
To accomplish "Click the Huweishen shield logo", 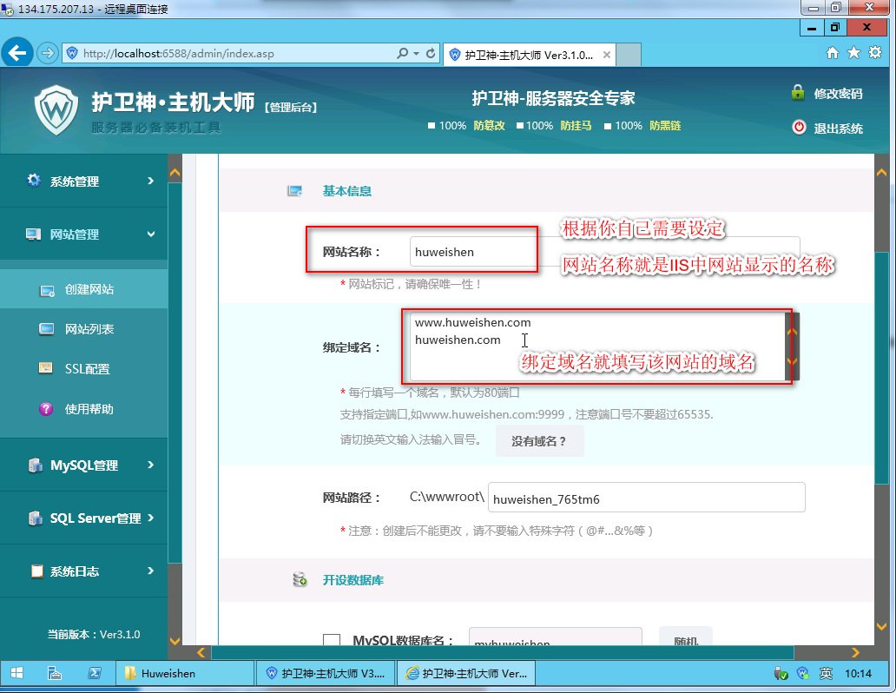I will (56, 110).
